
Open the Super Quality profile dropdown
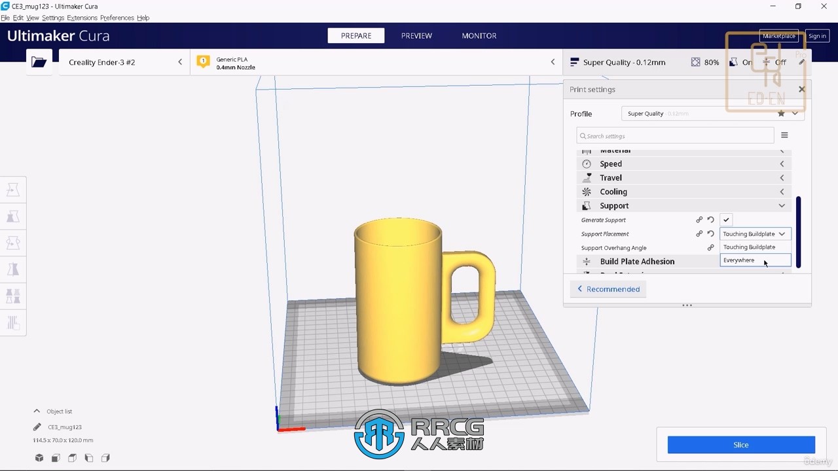tap(712, 113)
